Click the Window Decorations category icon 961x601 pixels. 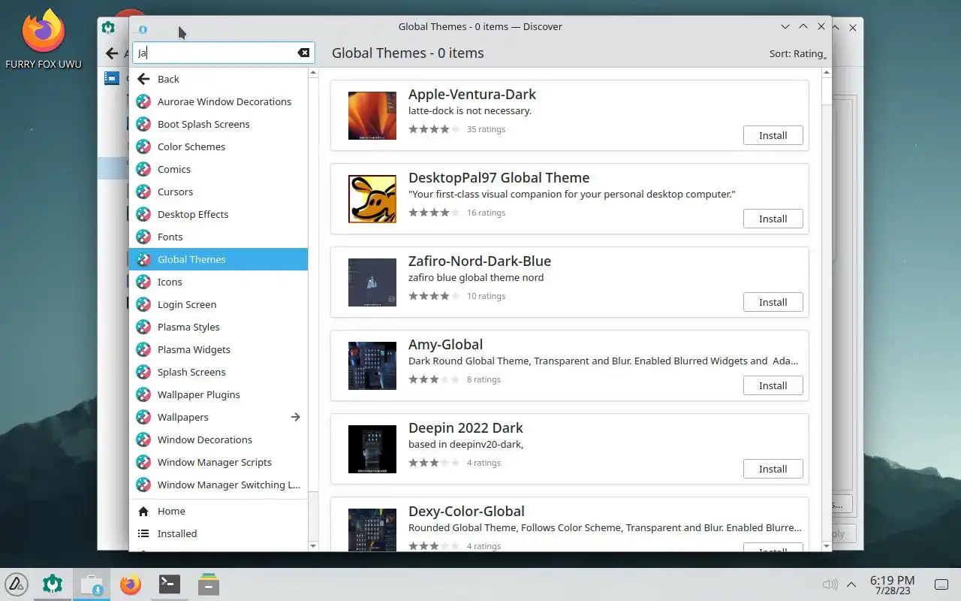(x=143, y=439)
